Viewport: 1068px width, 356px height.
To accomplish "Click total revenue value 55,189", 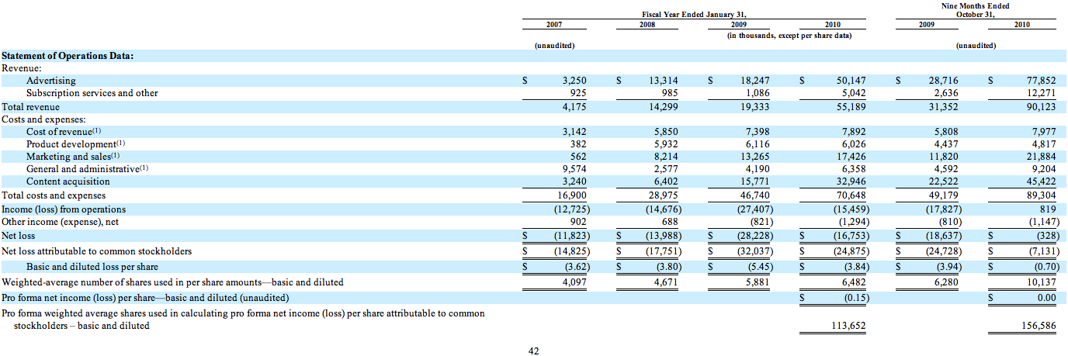I will click(851, 107).
